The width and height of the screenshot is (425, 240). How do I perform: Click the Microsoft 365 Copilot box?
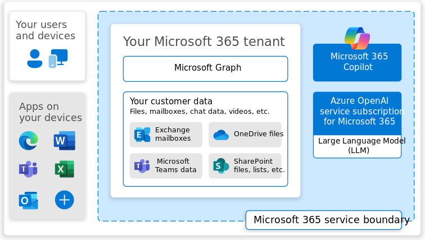[x=357, y=63]
